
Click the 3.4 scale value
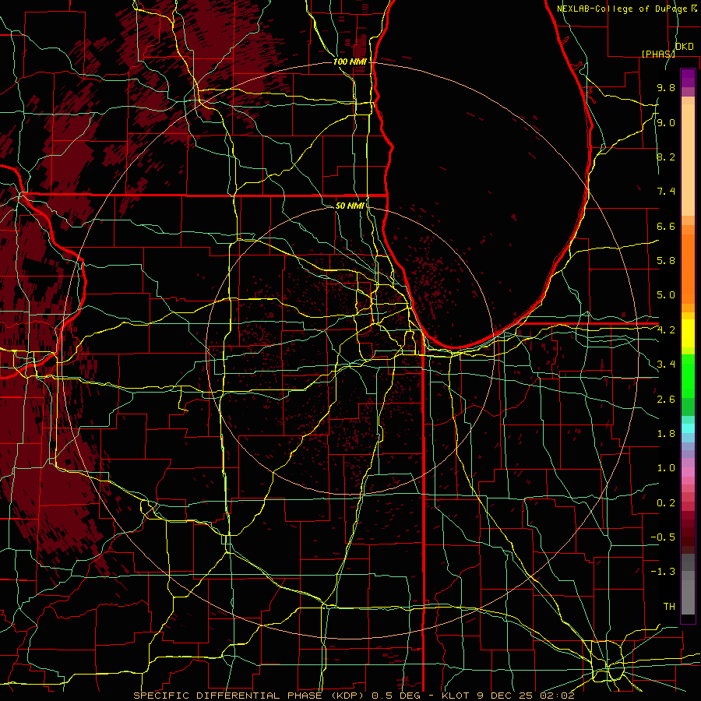(666, 365)
